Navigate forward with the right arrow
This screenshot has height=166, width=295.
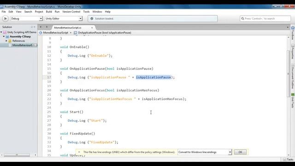click(x=47, y=27)
